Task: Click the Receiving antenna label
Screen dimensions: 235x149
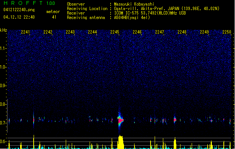Action: [86, 18]
